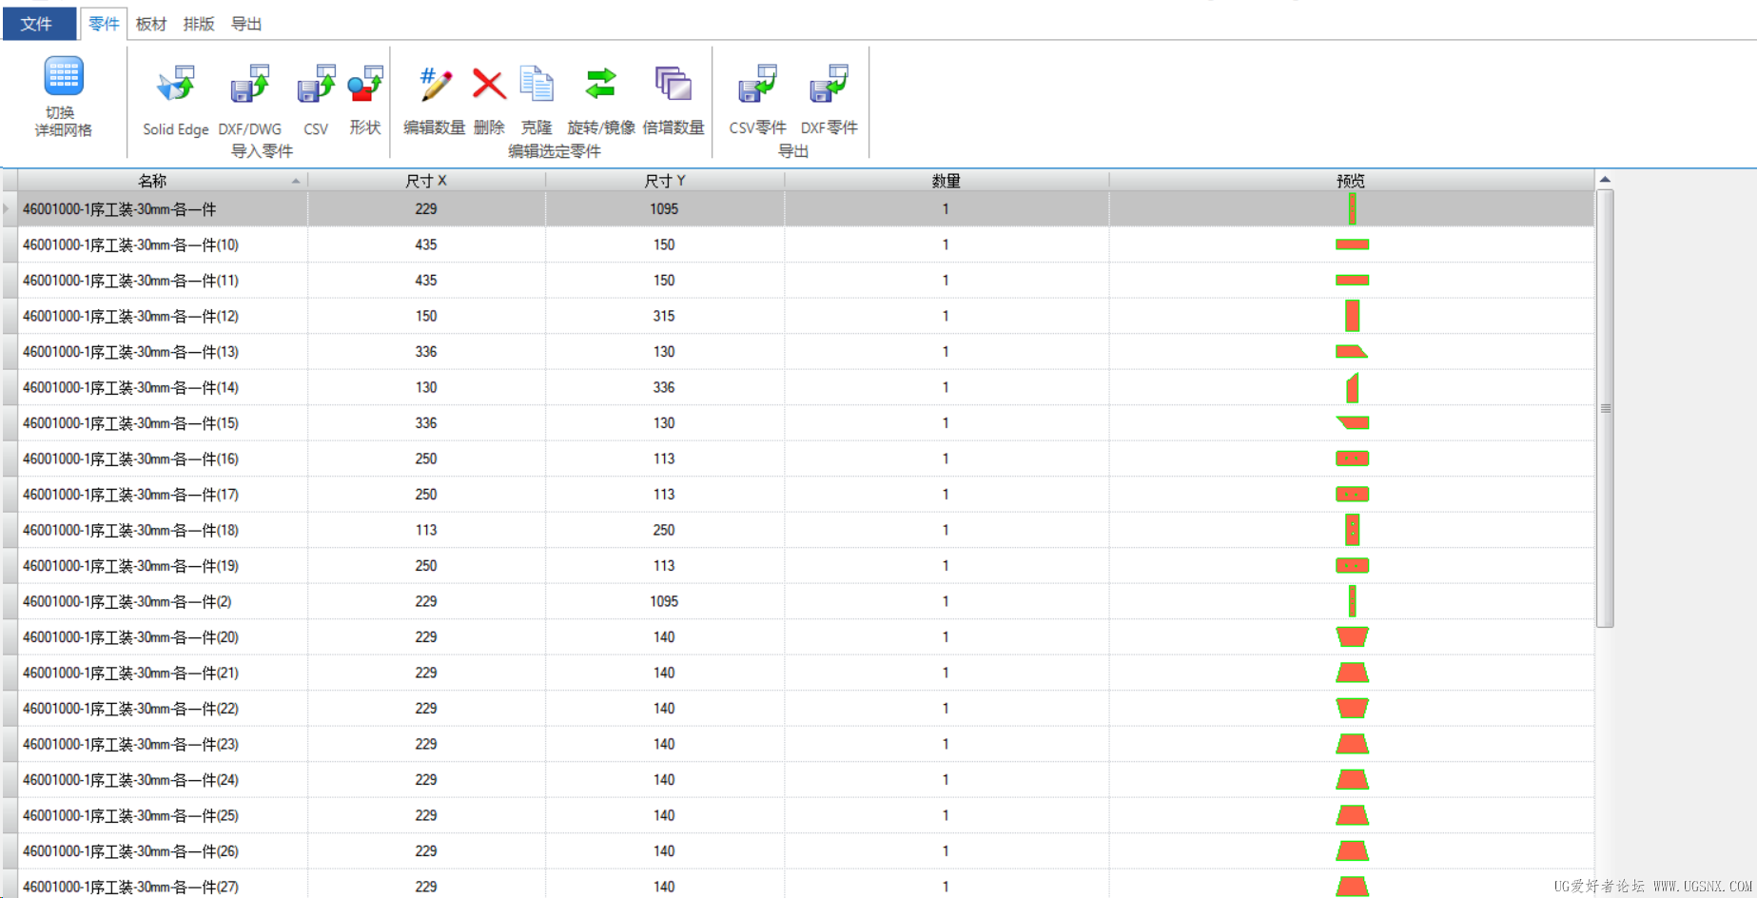Image resolution: width=1757 pixels, height=898 pixels.
Task: Import parts from Solid Edge
Action: point(176,86)
